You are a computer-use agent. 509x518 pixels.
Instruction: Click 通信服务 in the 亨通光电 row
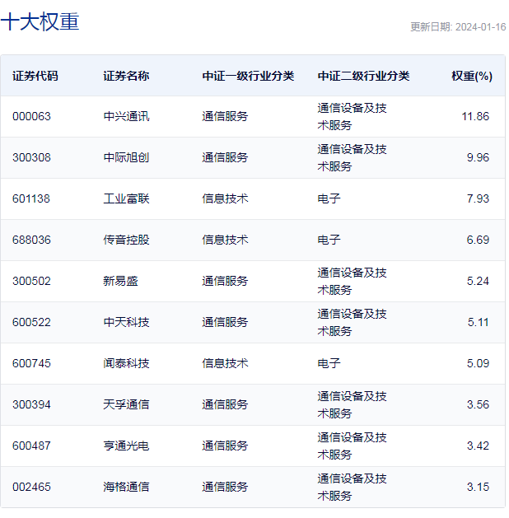(225, 446)
